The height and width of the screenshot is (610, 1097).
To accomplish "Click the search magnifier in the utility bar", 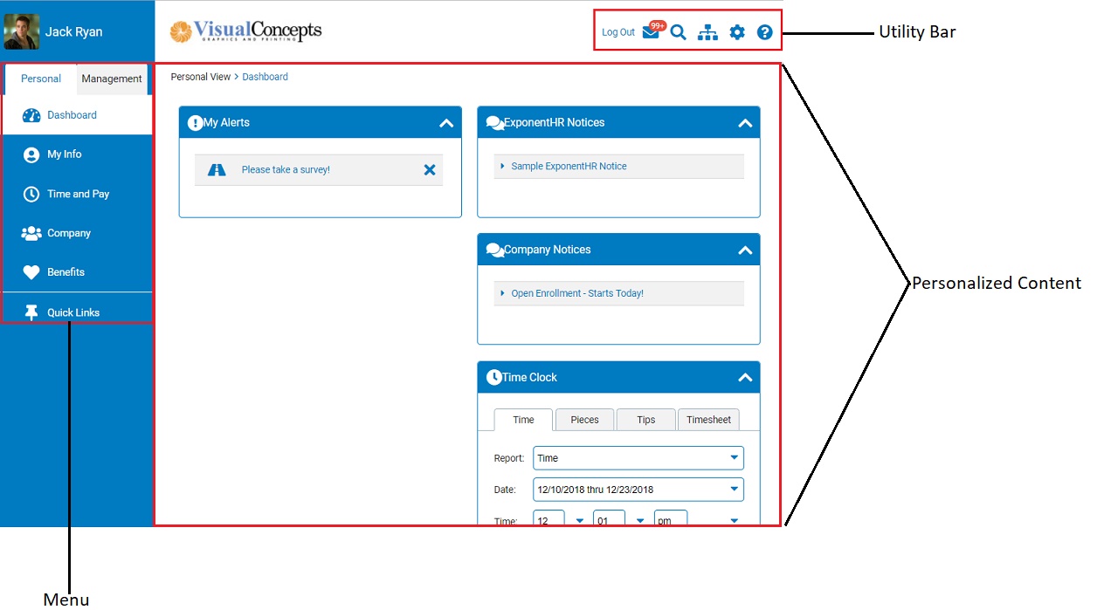I will [x=679, y=31].
